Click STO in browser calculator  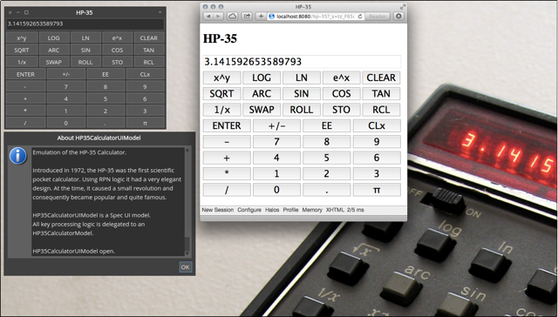(x=341, y=110)
